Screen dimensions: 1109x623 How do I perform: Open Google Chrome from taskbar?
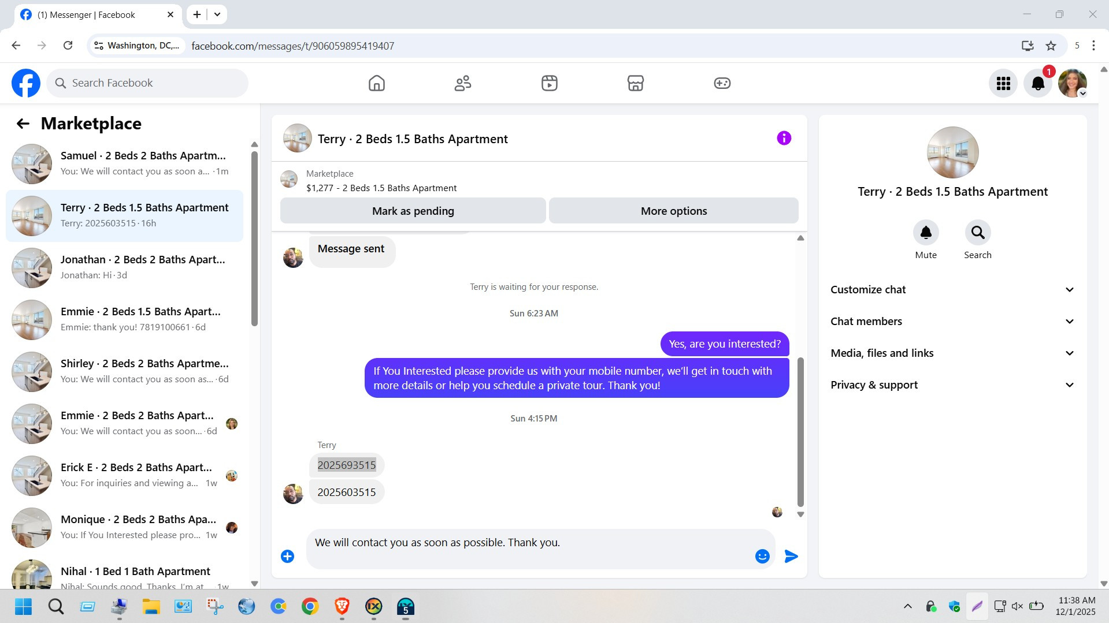point(310,606)
